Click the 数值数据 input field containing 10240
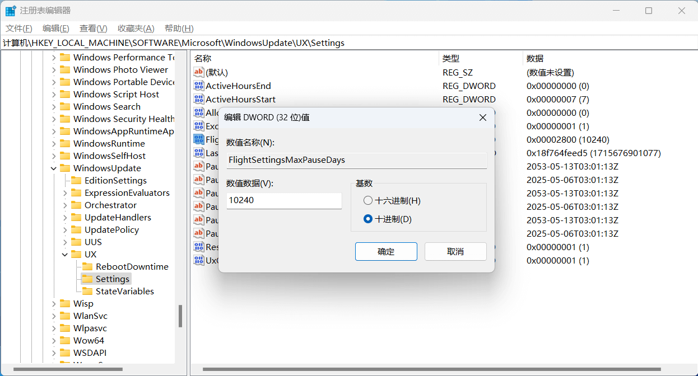 [284, 200]
